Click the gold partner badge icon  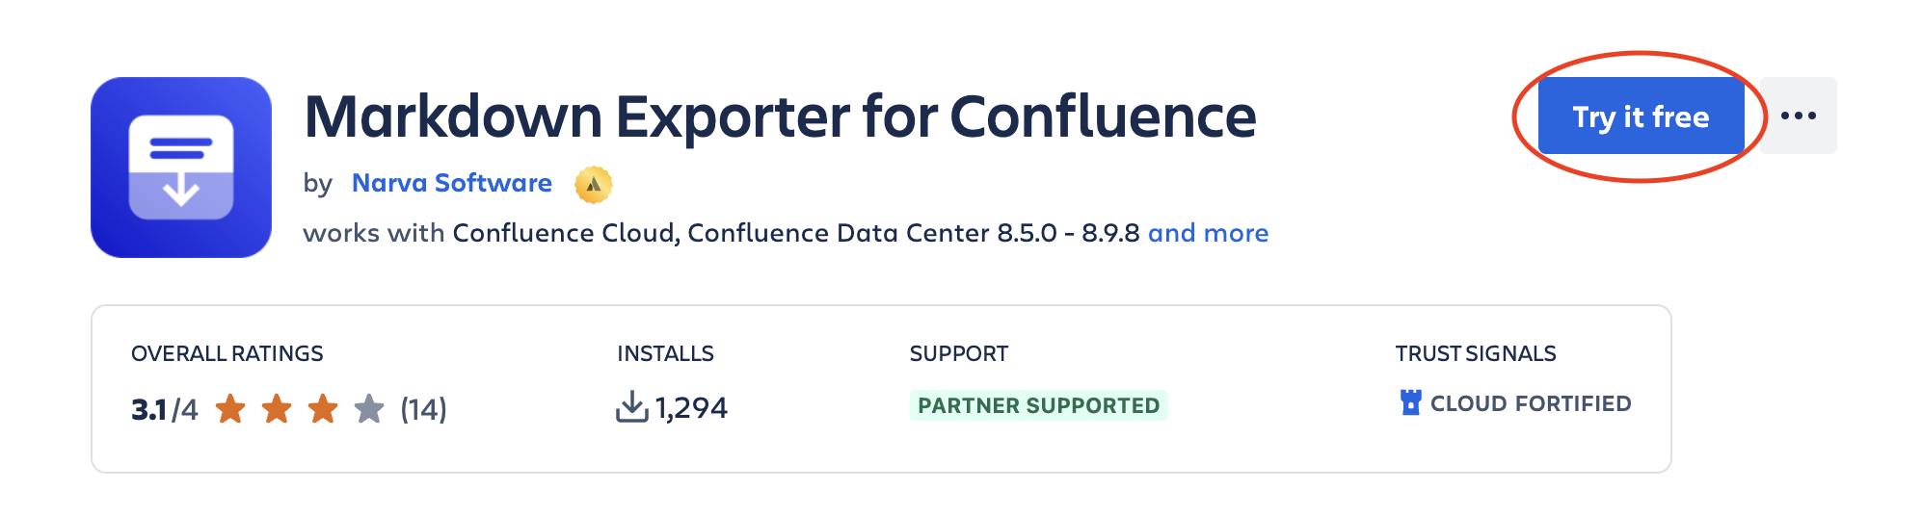click(x=594, y=184)
